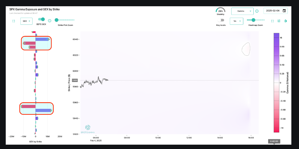The height and width of the screenshot is (149, 299).
Task: Click the large positive GEX bar near 5950
Action: (x=44, y=110)
